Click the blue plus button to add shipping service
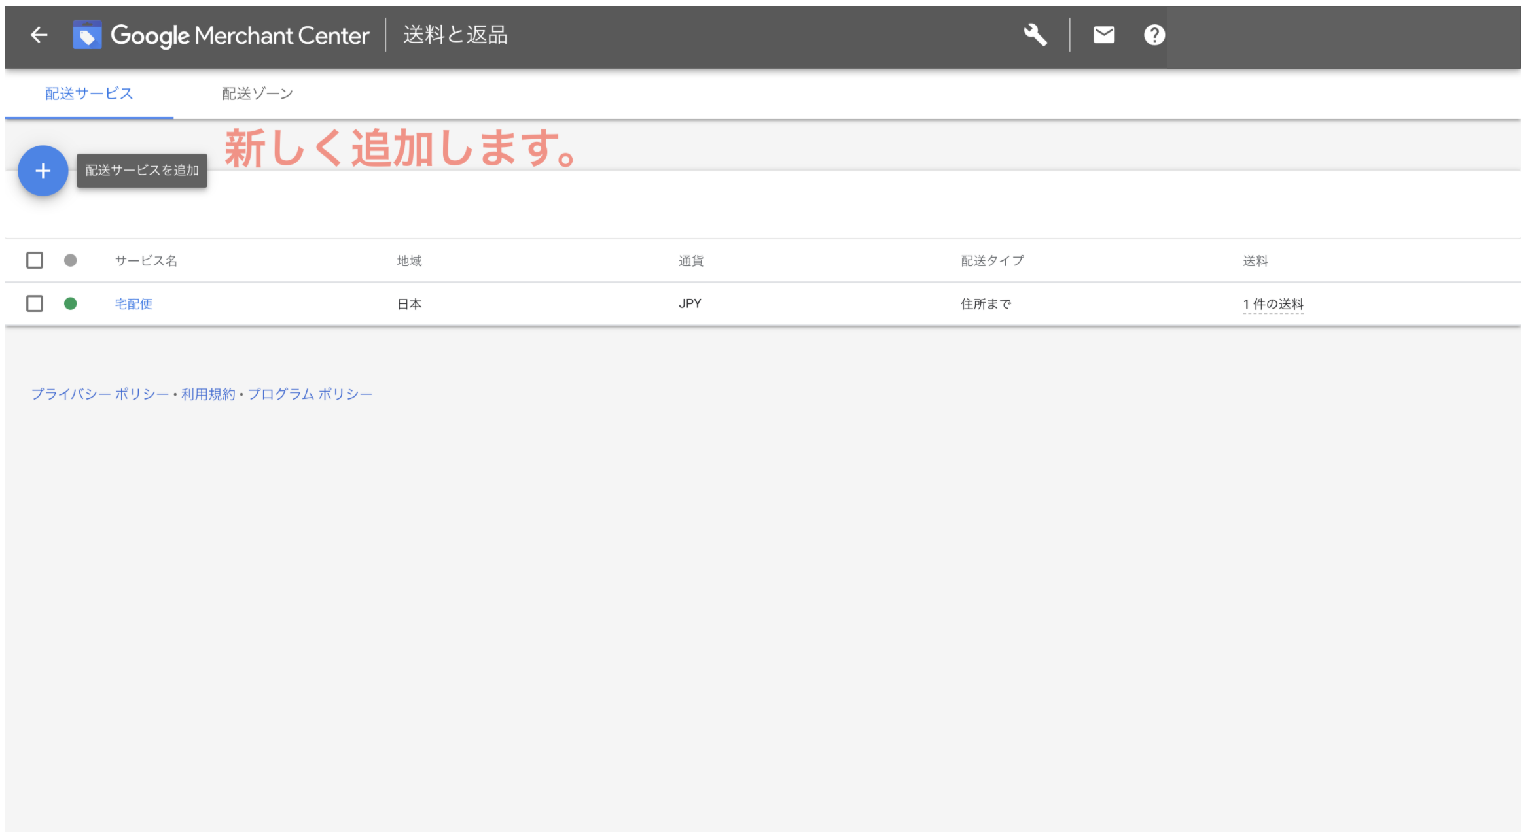 click(43, 171)
